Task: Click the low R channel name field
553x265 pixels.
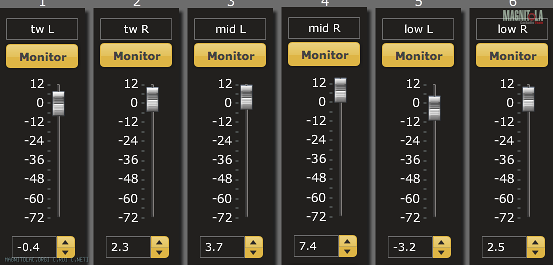Action: (512, 29)
